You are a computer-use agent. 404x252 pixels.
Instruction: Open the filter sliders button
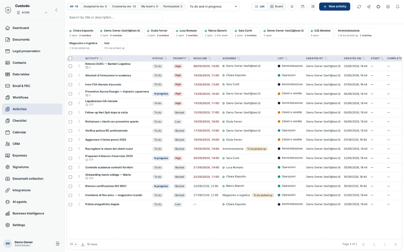pyautogui.click(x=292, y=6)
